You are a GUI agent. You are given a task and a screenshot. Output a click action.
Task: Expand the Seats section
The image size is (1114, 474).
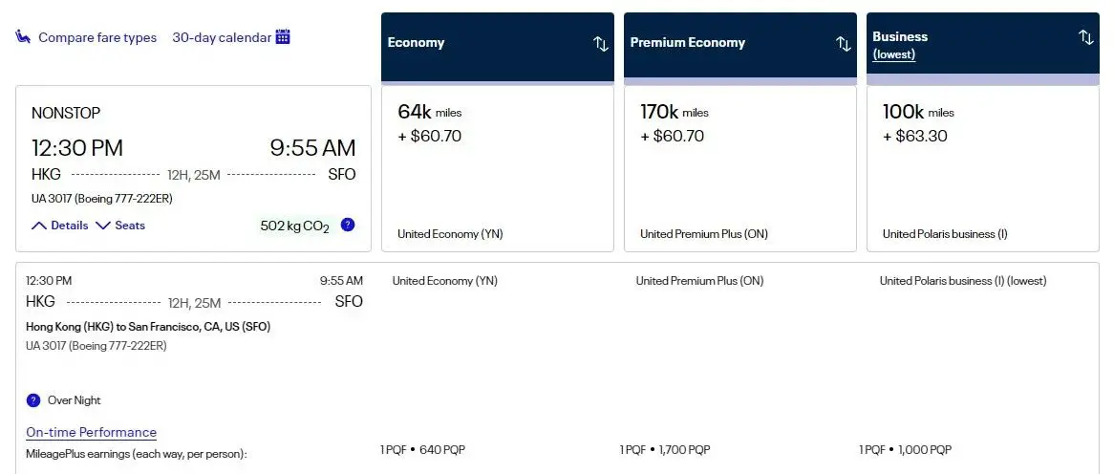[120, 226]
